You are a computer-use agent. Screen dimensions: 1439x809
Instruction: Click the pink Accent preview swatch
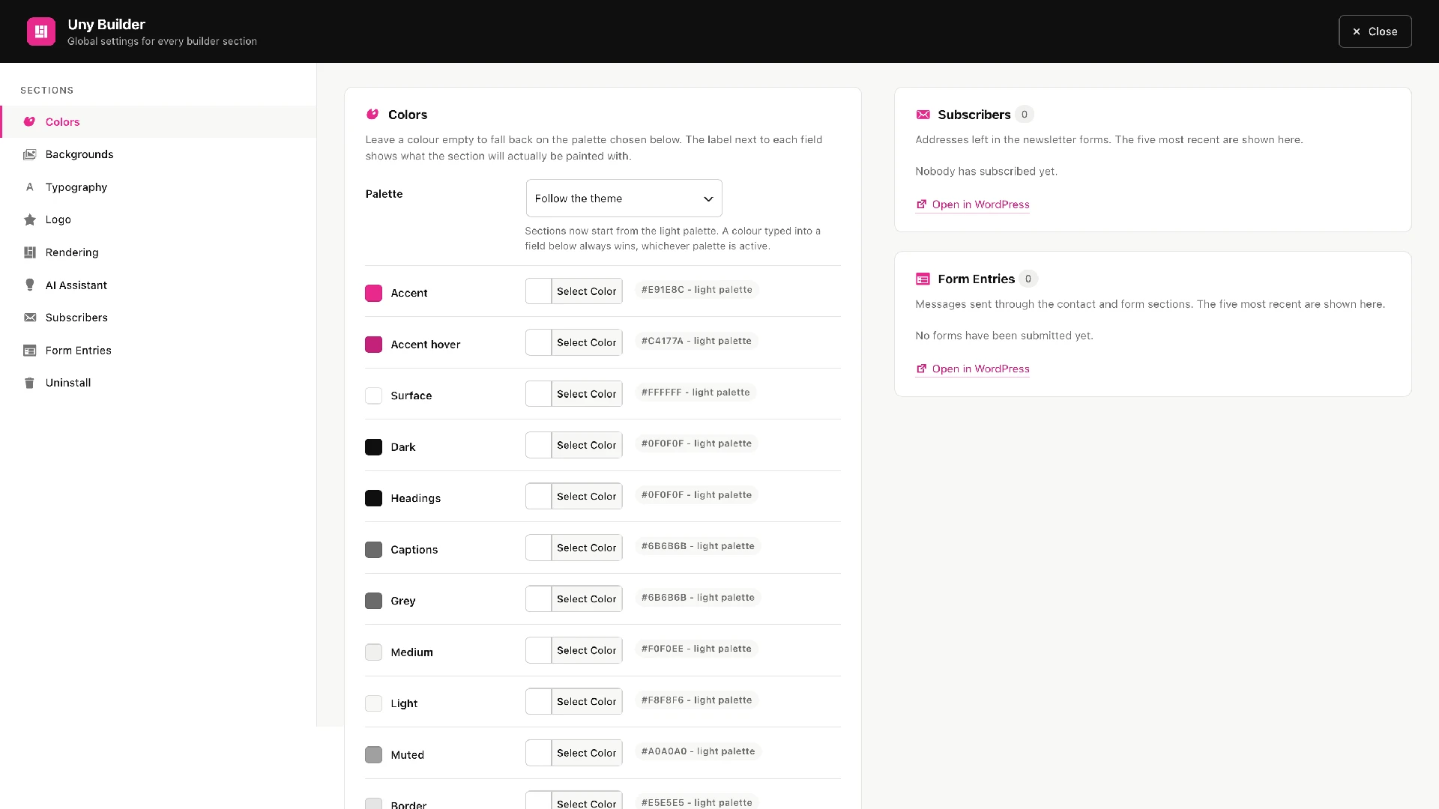click(373, 293)
